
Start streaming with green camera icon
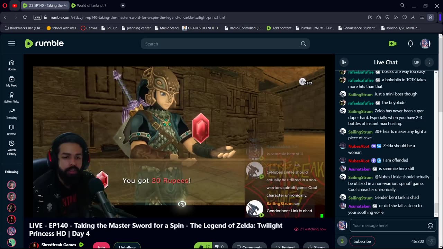coord(392,44)
